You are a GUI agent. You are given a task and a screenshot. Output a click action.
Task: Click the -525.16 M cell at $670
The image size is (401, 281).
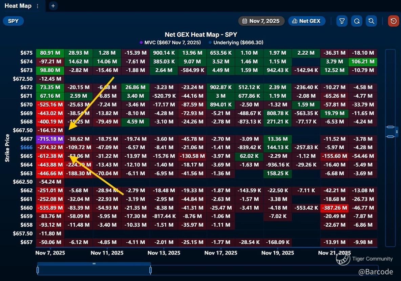coord(50,105)
